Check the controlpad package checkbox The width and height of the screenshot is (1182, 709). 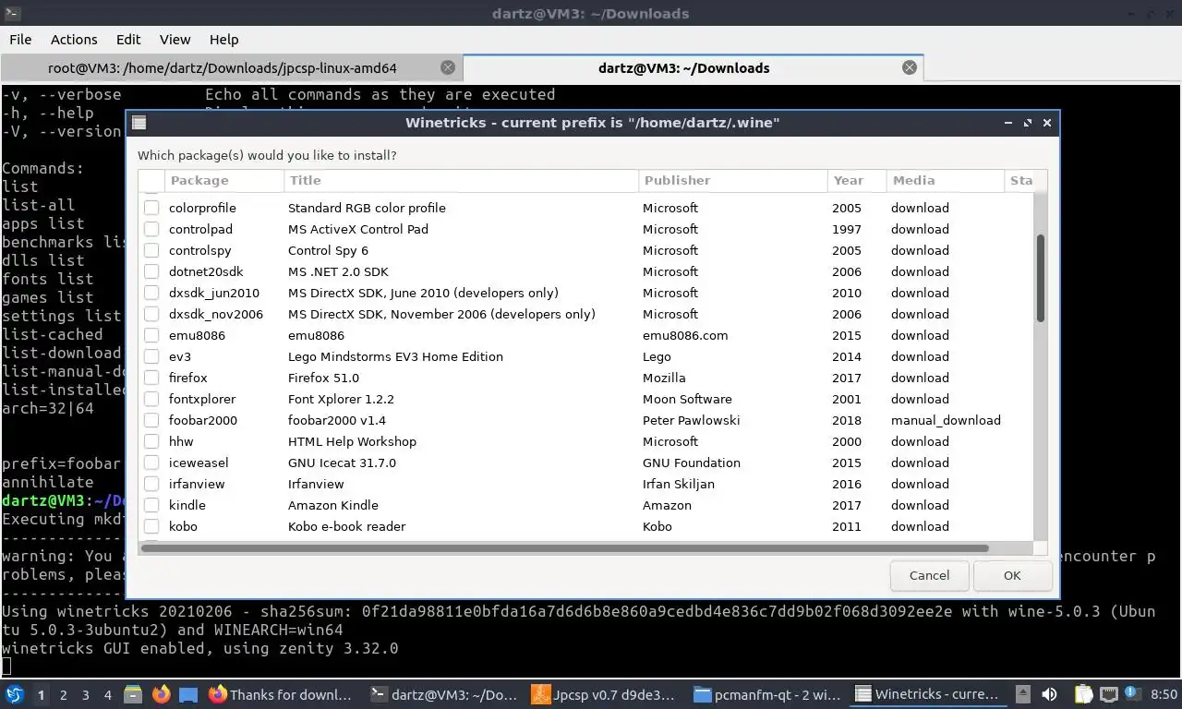click(151, 229)
